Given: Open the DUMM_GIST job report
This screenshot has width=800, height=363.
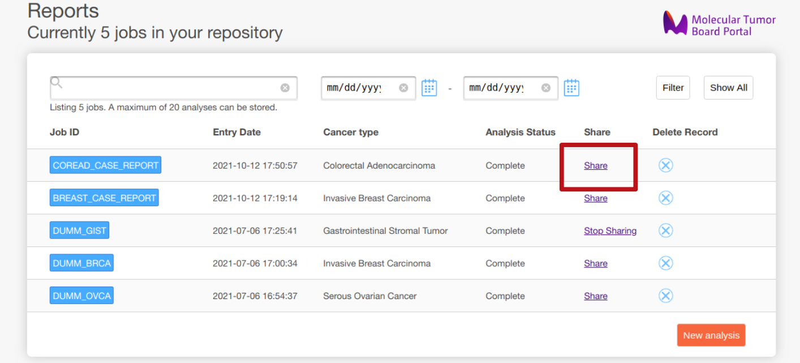Looking at the screenshot, I should click(x=79, y=230).
